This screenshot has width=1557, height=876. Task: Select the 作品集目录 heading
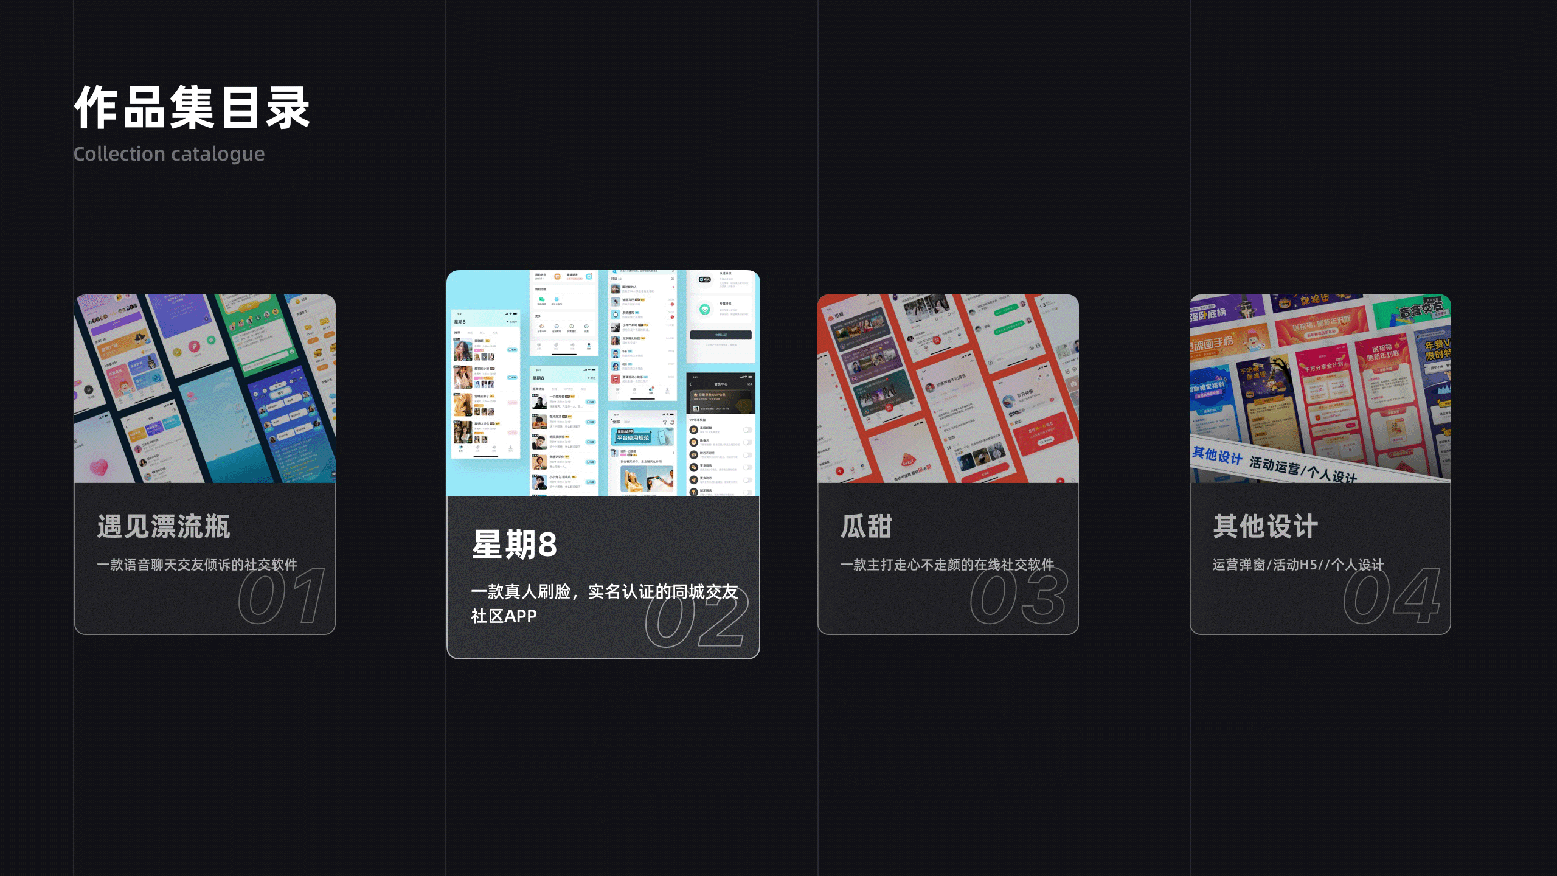pos(192,108)
